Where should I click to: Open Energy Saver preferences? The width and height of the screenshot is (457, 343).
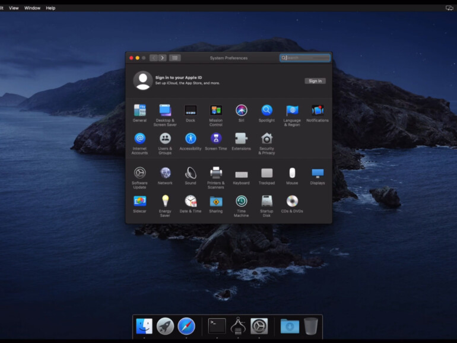coord(165,201)
